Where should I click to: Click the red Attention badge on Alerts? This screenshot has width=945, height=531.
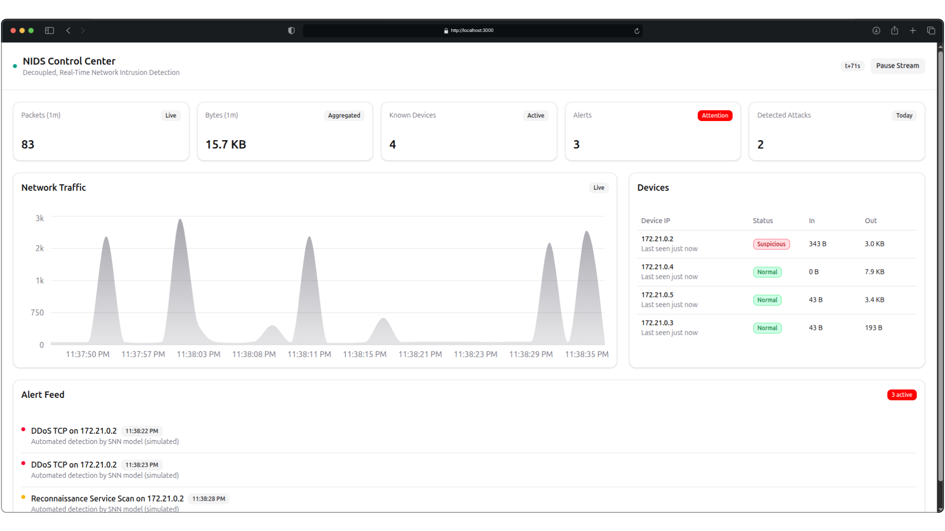tap(714, 116)
